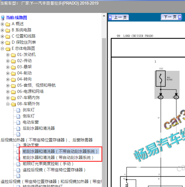185x187 pixels.
Task: Collapse the E 总体电路图 folder
Action: [x=2, y=49]
